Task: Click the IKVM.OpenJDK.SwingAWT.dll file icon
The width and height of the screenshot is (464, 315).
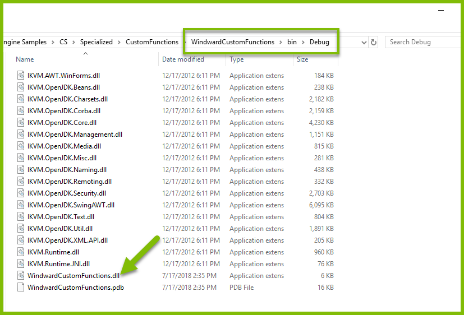Action: click(x=21, y=205)
